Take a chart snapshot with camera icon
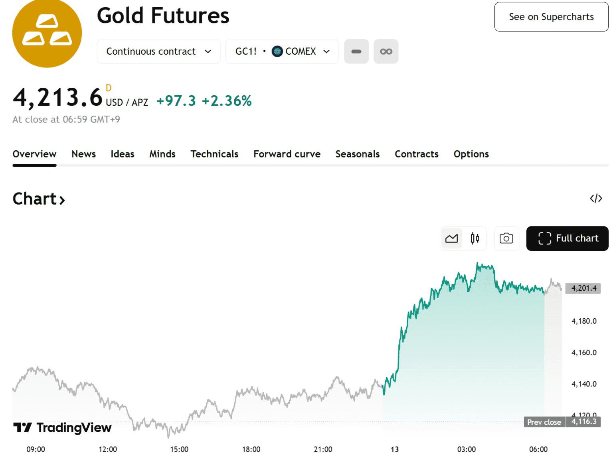This screenshot has height=461, width=613. (506, 238)
